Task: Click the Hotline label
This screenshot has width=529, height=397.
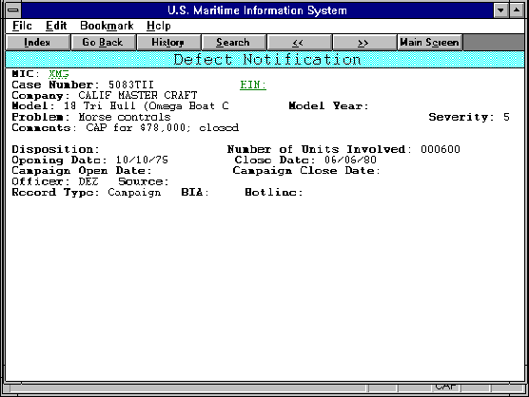Action: coord(274,193)
